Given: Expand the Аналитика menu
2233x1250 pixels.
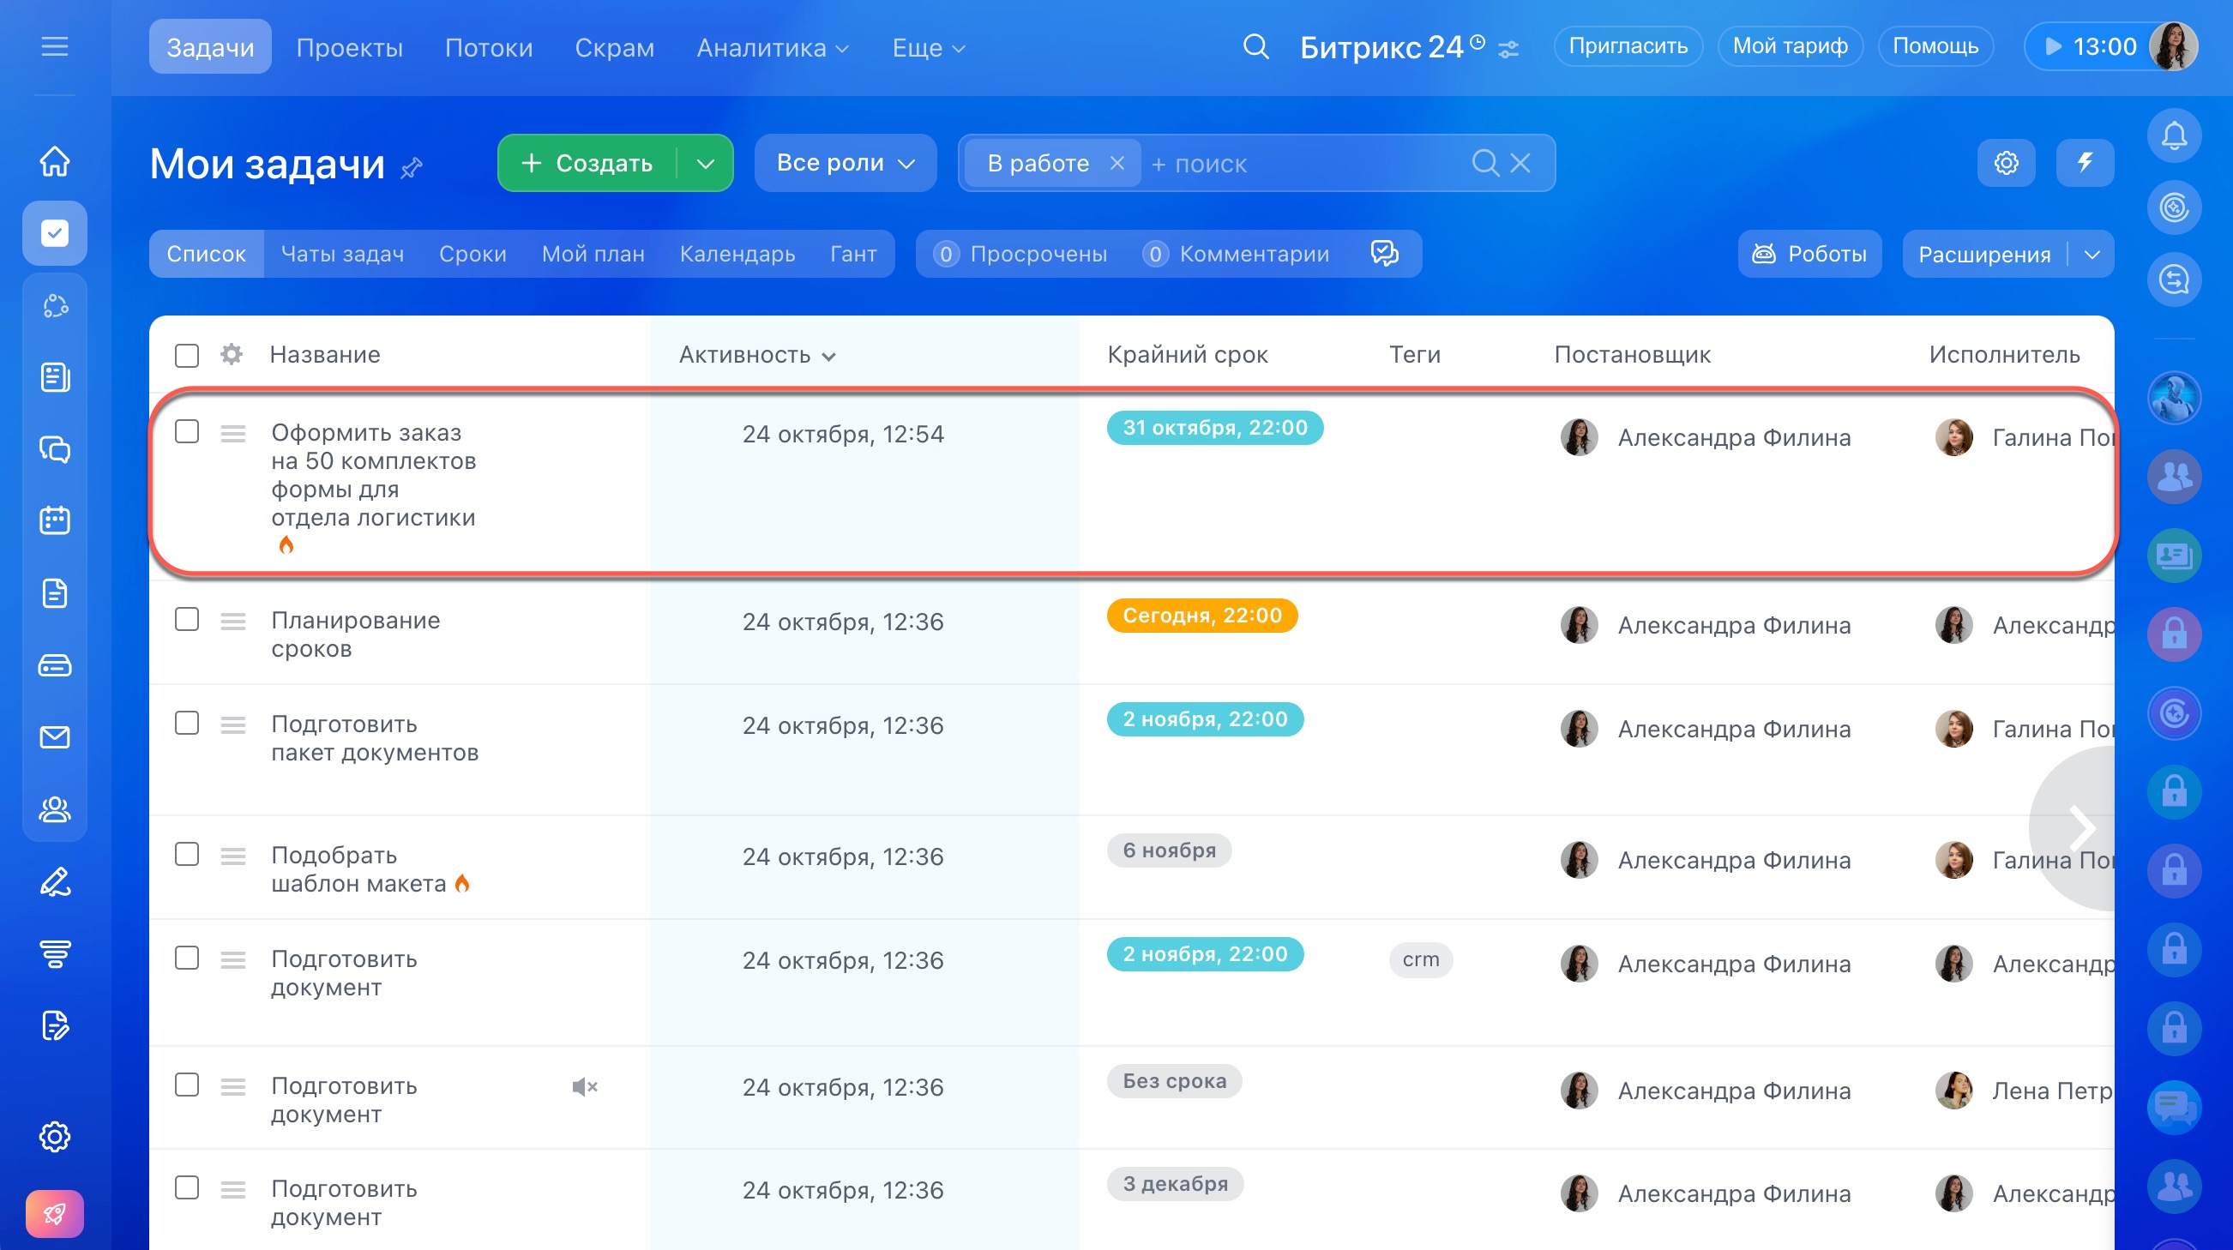Looking at the screenshot, I should [x=773, y=48].
